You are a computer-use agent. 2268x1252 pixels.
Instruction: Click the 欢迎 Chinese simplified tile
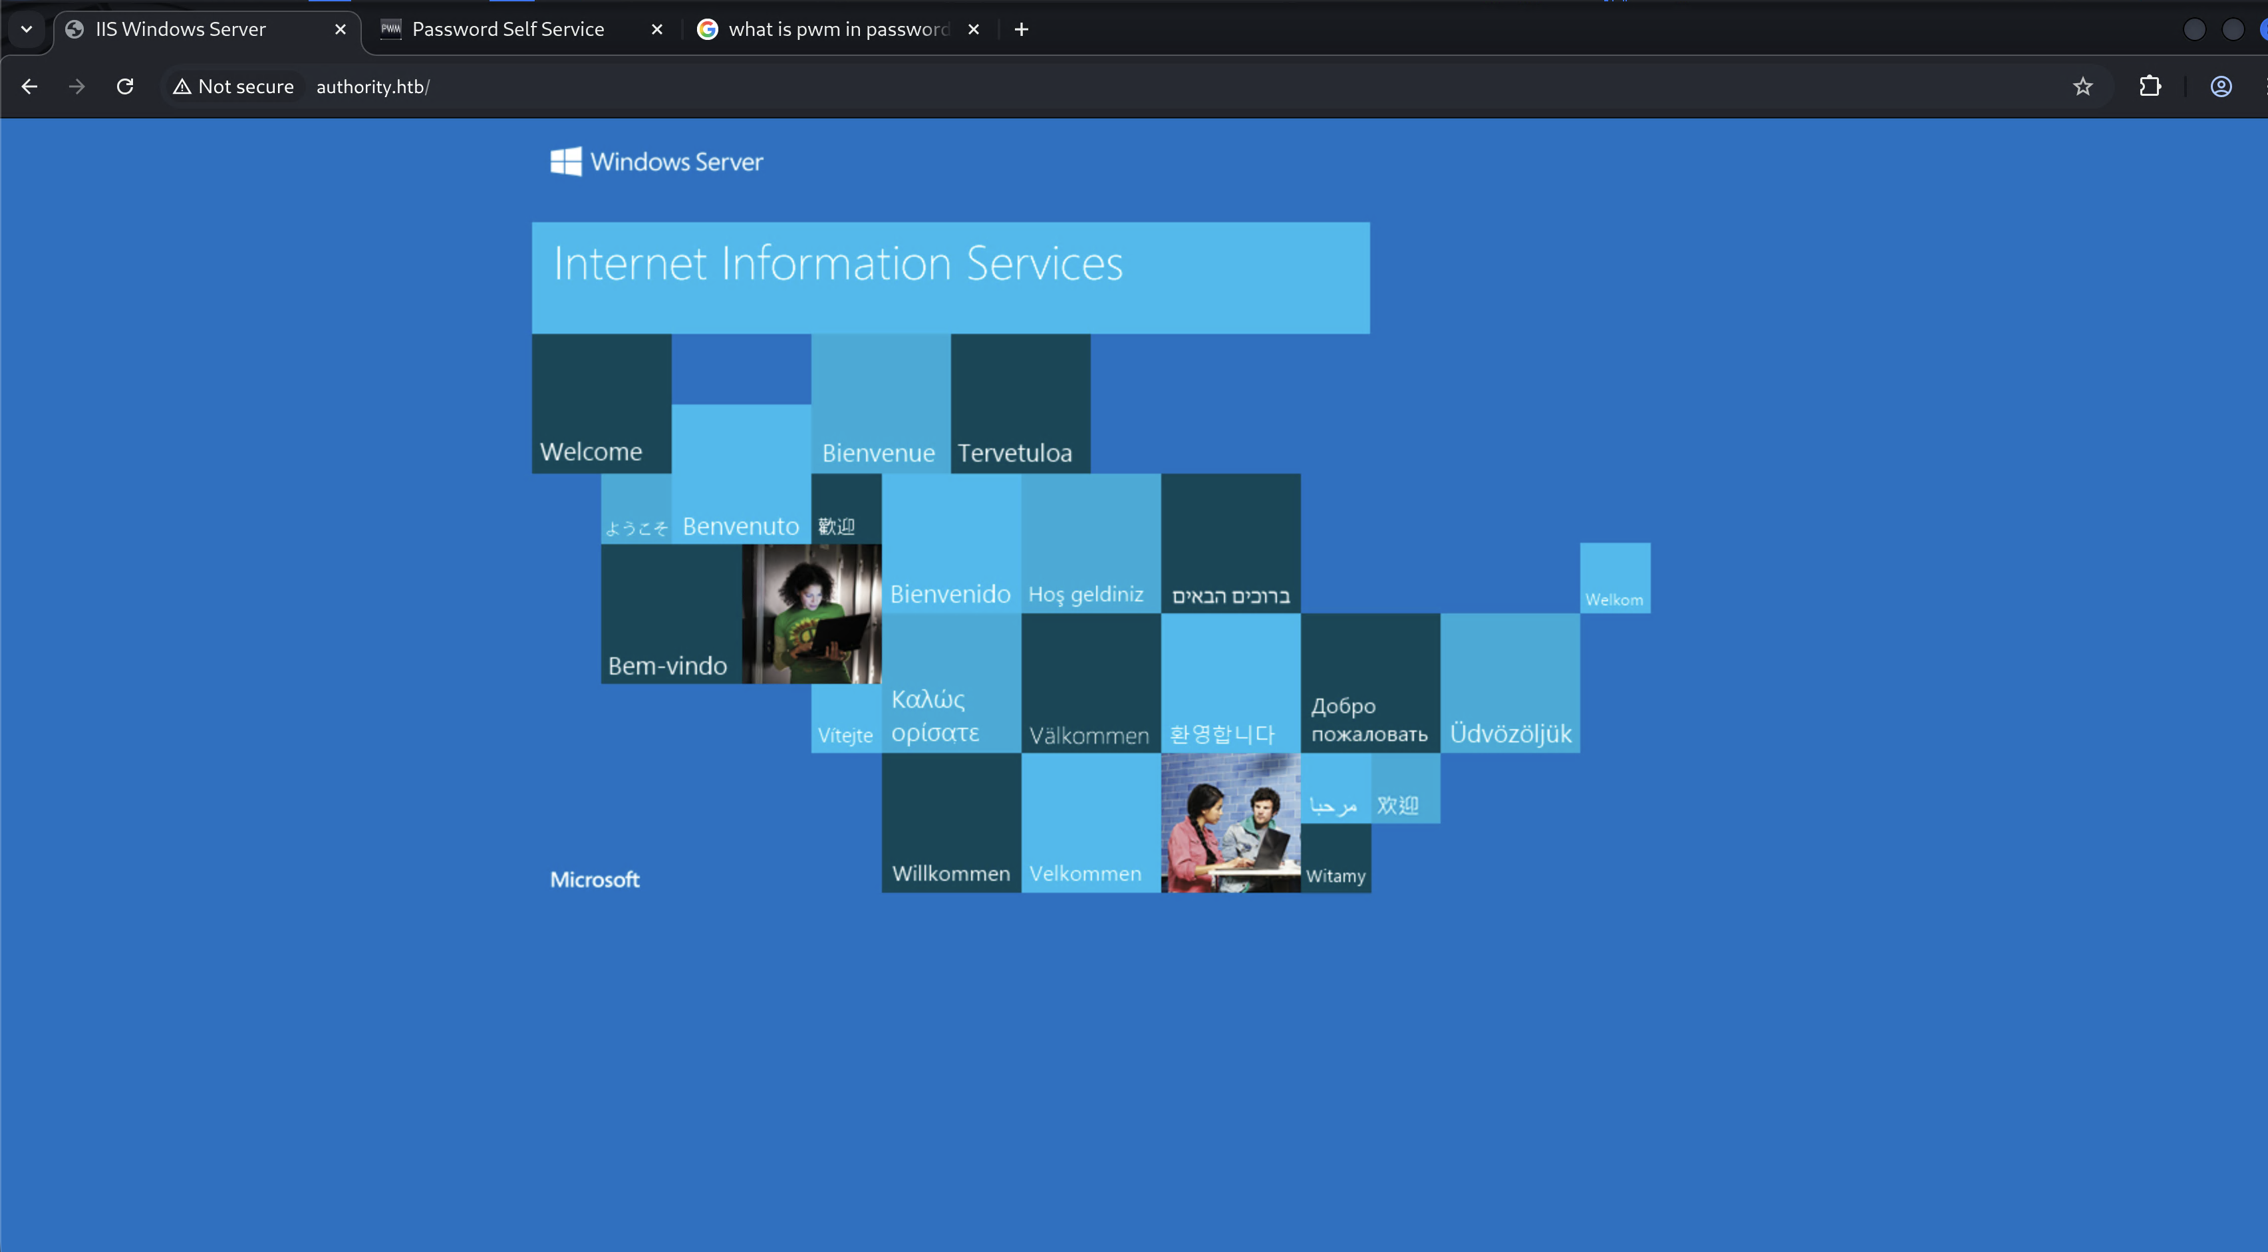(x=1405, y=789)
